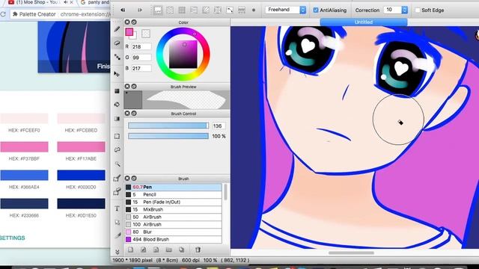Uncheck the AntiAliasing checkbox

[x=316, y=10]
